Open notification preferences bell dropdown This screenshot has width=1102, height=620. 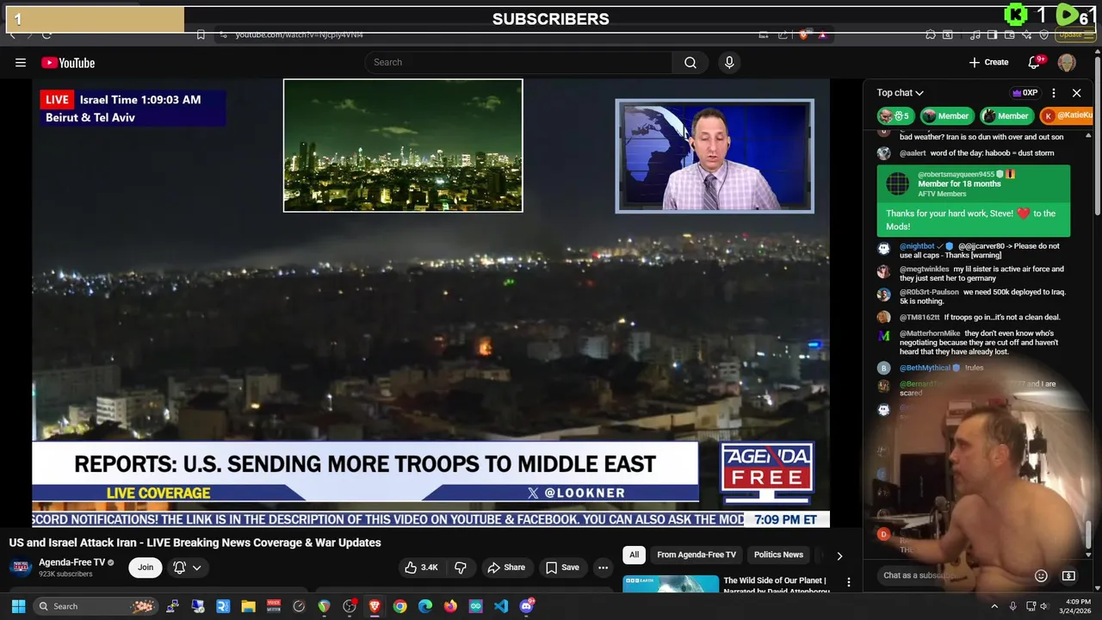188,567
